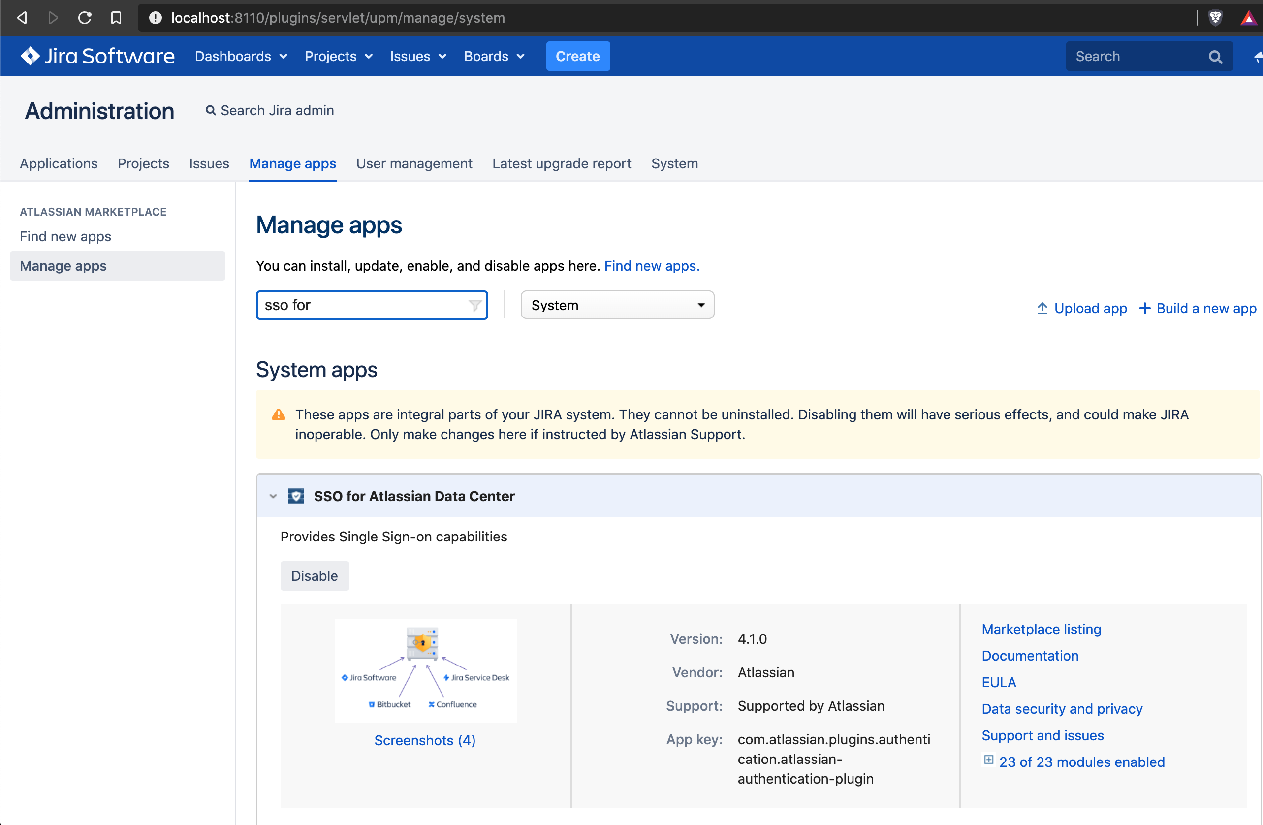This screenshot has width=1263, height=825.
Task: Bookmark this page in the browser
Action: coord(116,18)
